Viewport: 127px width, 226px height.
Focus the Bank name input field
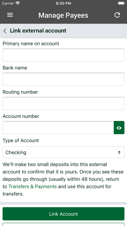63,79
